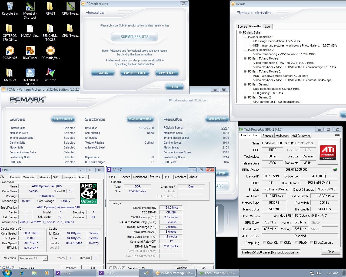Click the Driver Version field in GPU-Z

(300, 216)
